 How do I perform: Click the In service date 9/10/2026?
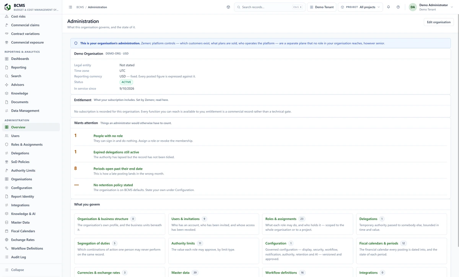(127, 89)
